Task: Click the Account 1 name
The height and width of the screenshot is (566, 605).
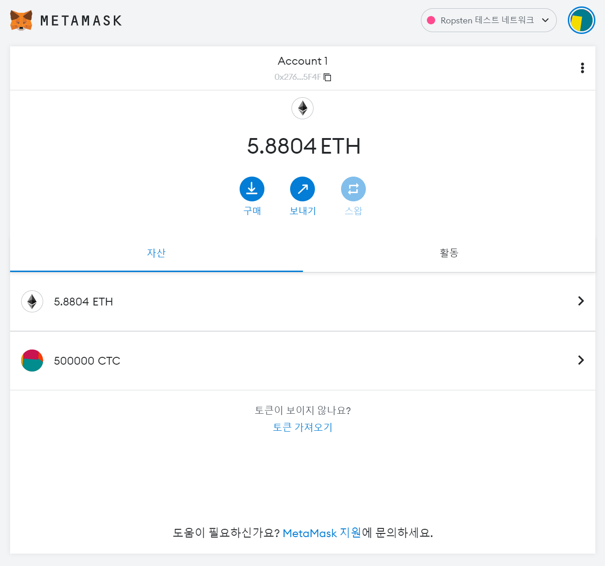Action: (302, 61)
